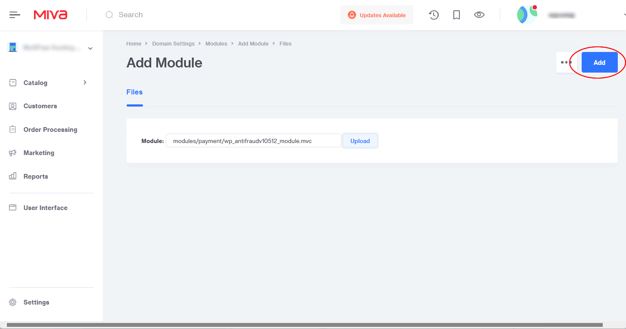Expand the Catalog chevron arrow
626x329 pixels.
pos(85,82)
